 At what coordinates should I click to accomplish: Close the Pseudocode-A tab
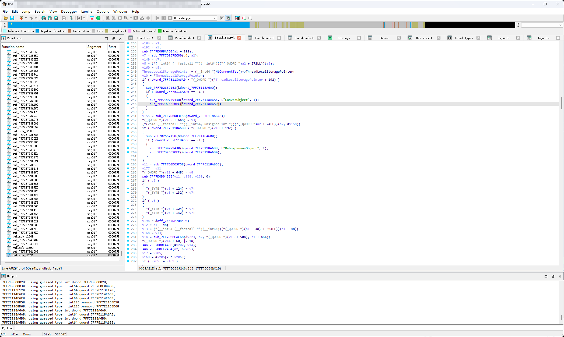239,38
